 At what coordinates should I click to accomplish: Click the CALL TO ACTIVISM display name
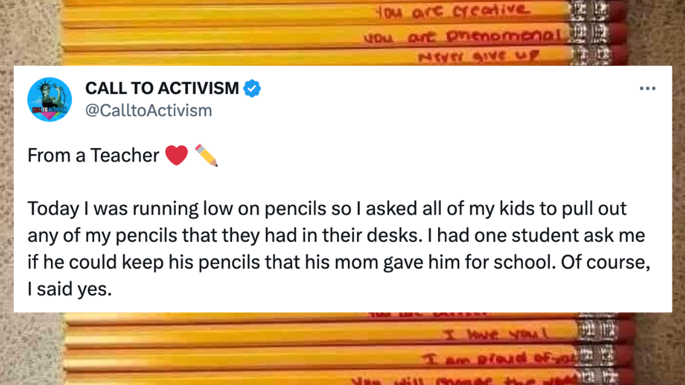click(161, 87)
